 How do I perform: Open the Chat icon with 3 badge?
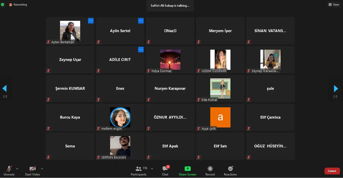pyautogui.click(x=165, y=168)
